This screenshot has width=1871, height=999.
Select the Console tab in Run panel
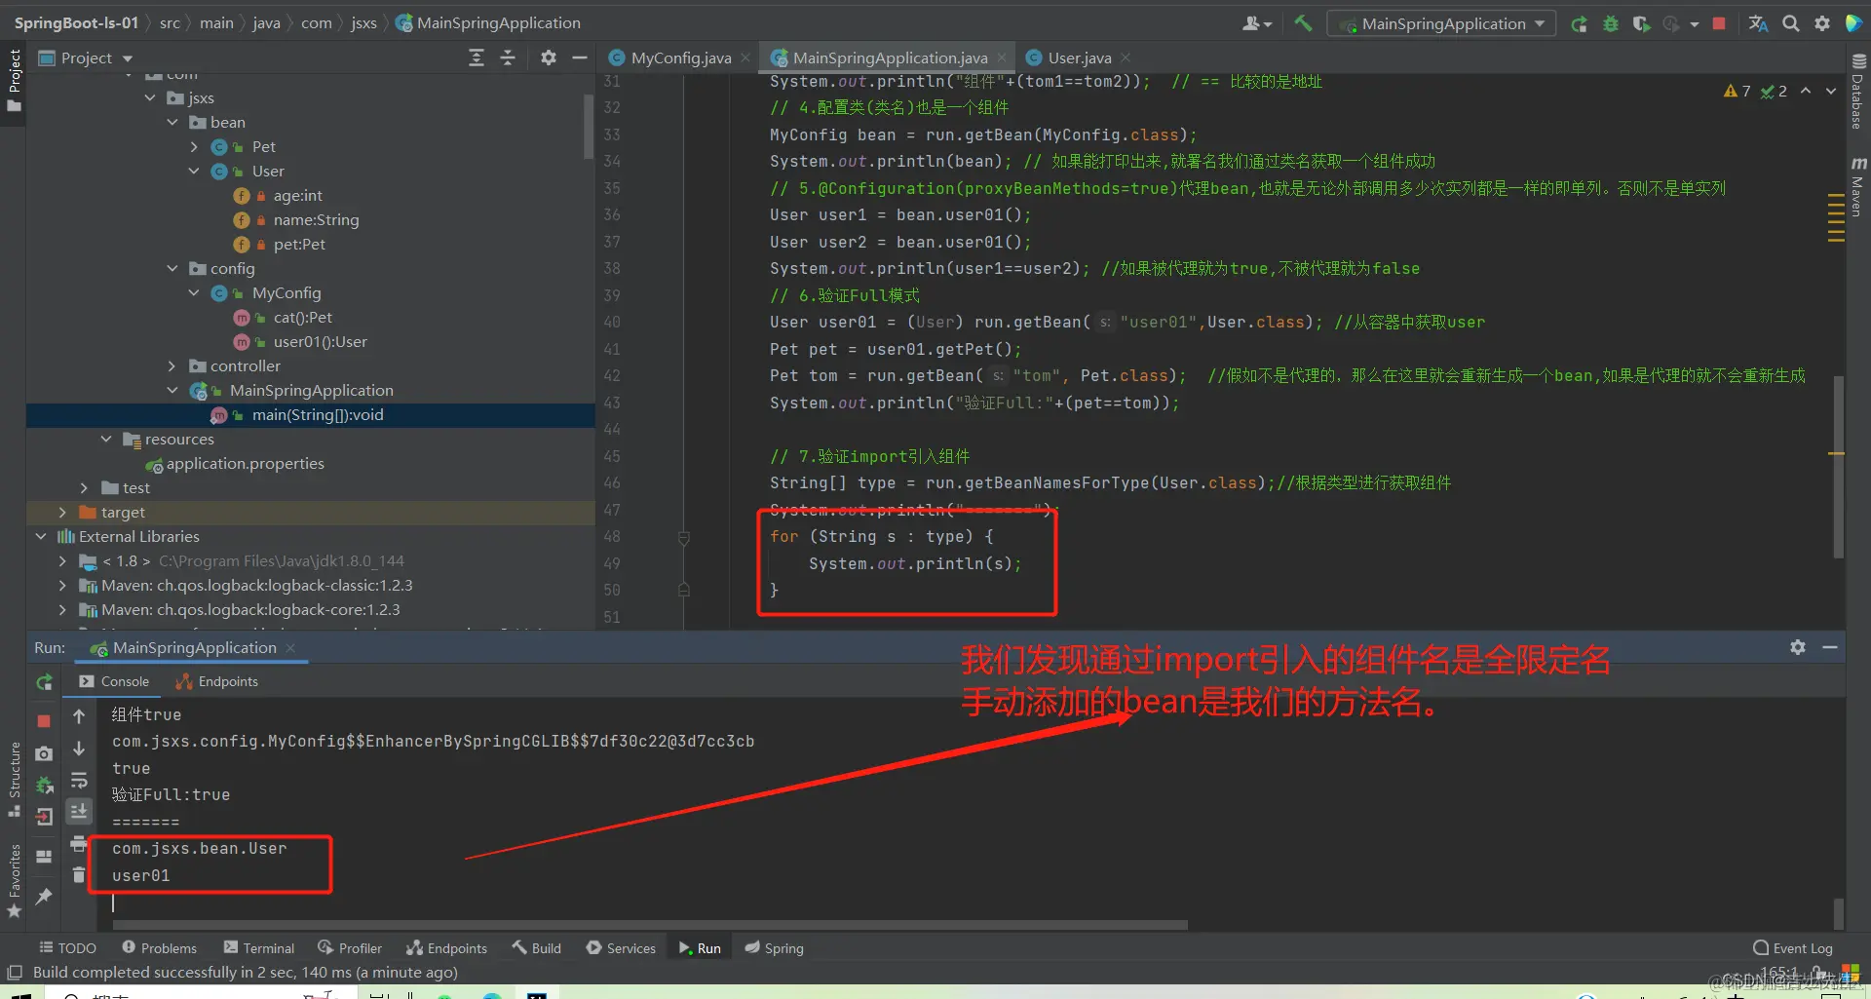(114, 681)
